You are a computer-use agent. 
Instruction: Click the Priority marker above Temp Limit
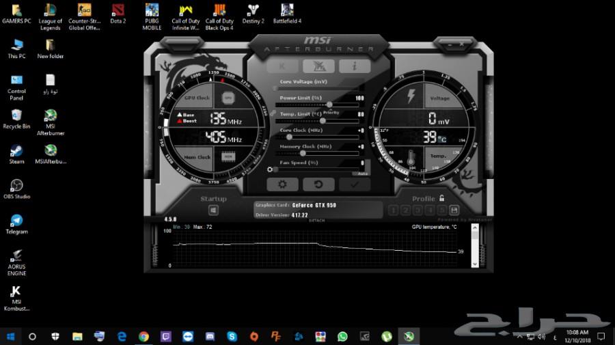(x=331, y=113)
